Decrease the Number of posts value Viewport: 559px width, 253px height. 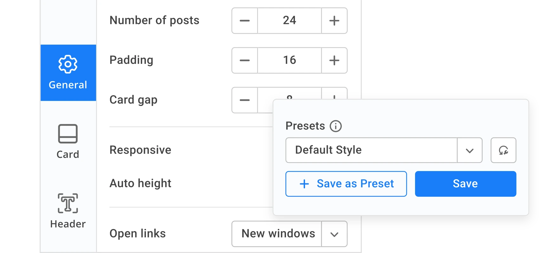244,21
